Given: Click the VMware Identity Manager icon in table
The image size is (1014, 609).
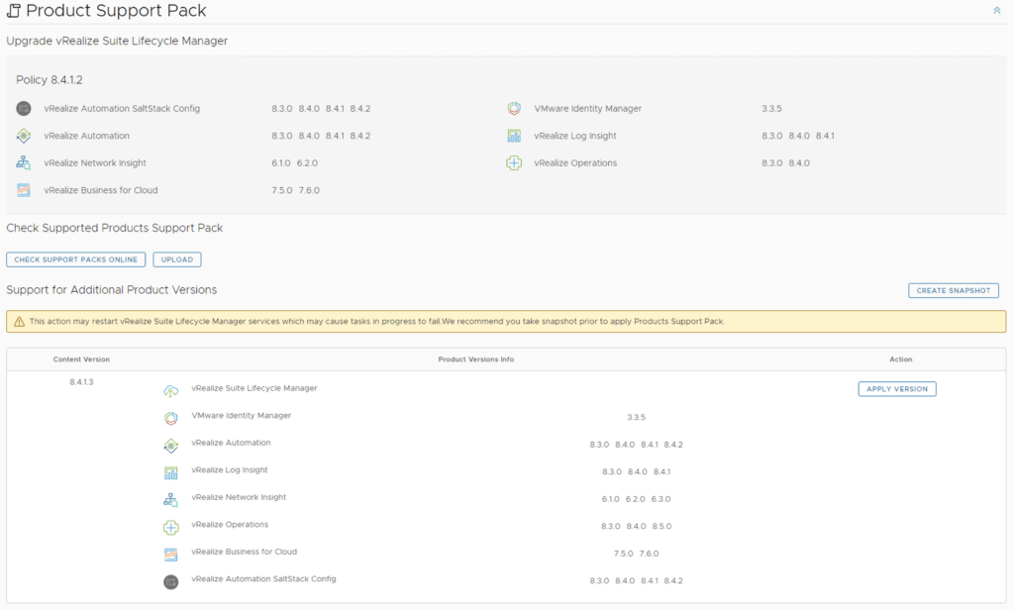Looking at the screenshot, I should tap(171, 418).
